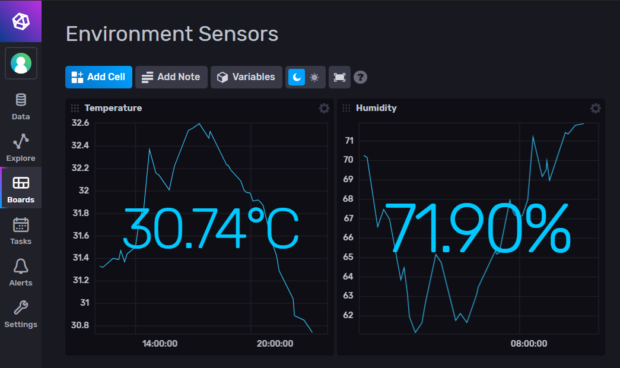Enable presentation mode with the expand icon
Image resolution: width=620 pixels, height=368 pixels.
coord(339,77)
